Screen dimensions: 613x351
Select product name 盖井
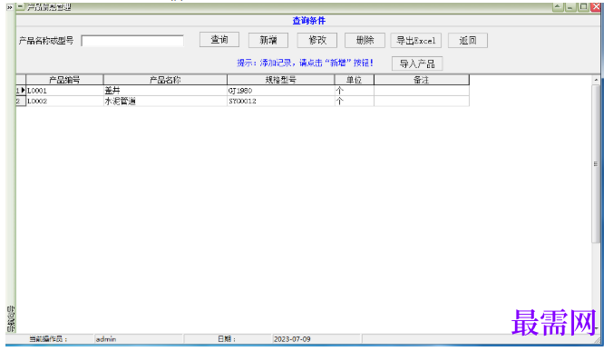pyautogui.click(x=165, y=91)
